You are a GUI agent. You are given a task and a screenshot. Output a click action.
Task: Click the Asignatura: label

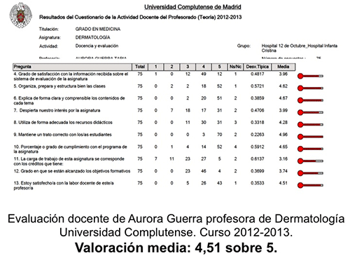[x=50, y=37]
